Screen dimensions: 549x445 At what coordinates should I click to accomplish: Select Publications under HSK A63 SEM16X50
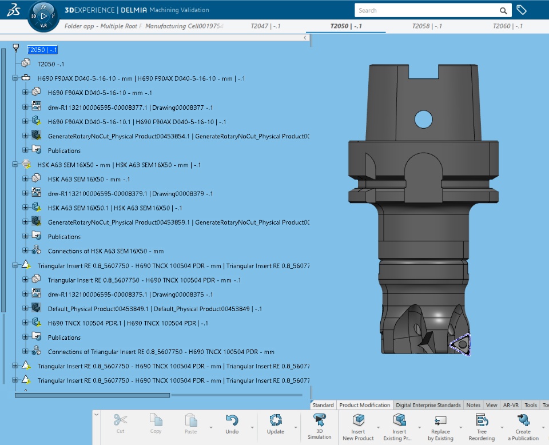tap(64, 237)
